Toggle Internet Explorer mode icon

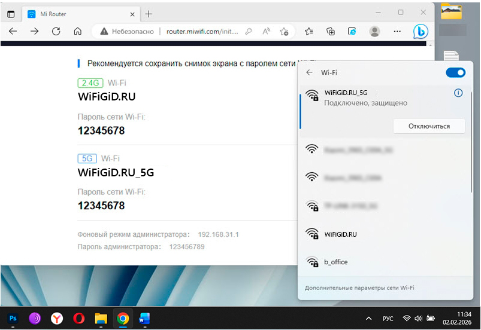click(x=352, y=31)
